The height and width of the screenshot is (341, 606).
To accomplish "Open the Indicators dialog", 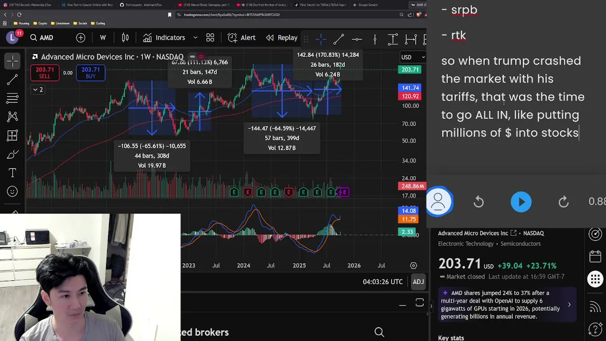I will 164,38.
